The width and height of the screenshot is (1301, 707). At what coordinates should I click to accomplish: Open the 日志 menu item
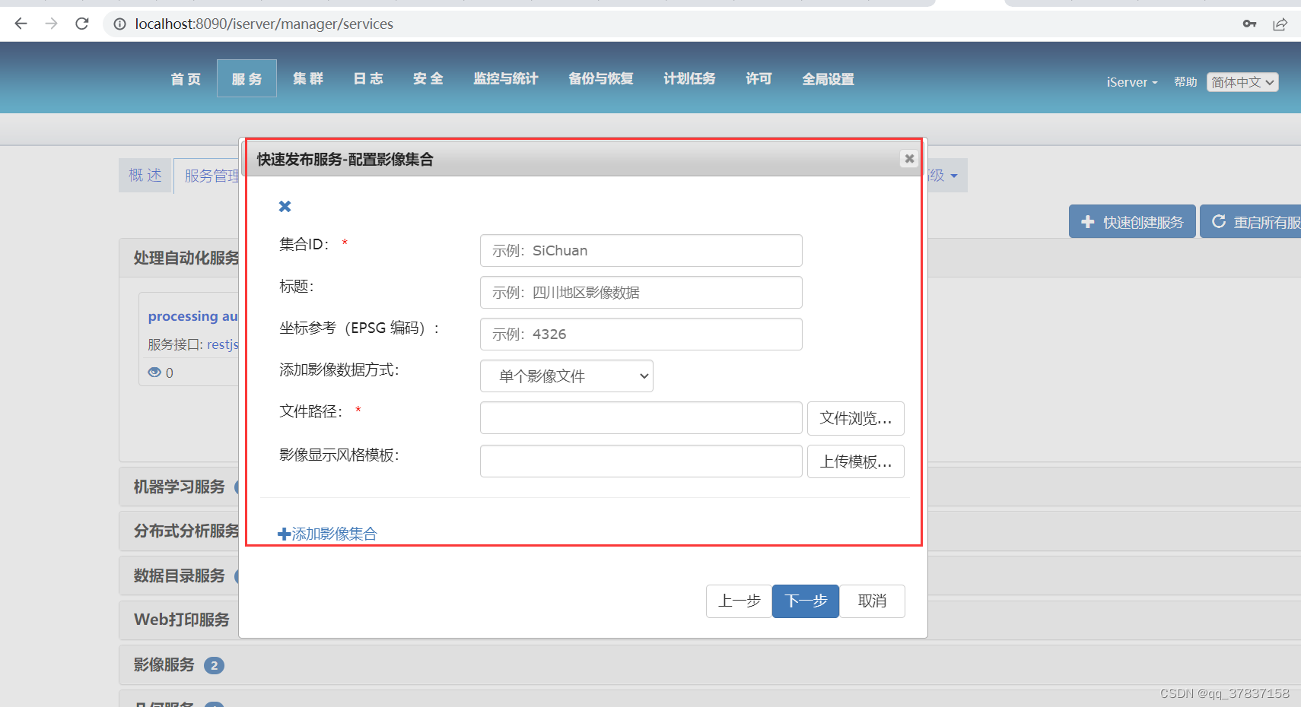click(368, 79)
